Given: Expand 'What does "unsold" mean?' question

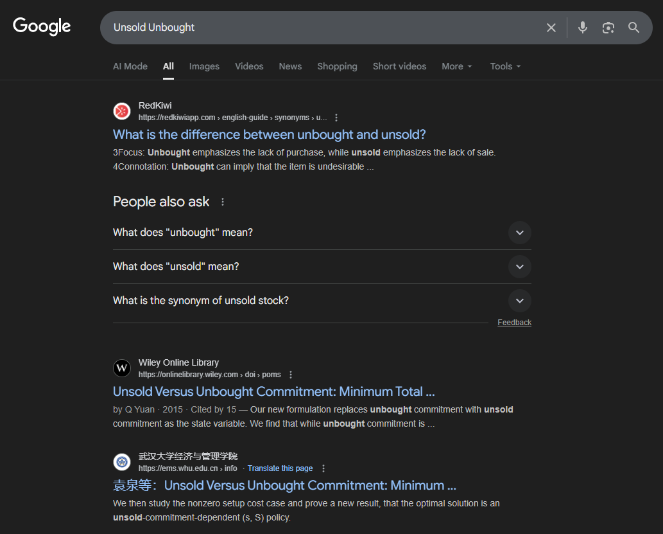Looking at the screenshot, I should point(519,267).
